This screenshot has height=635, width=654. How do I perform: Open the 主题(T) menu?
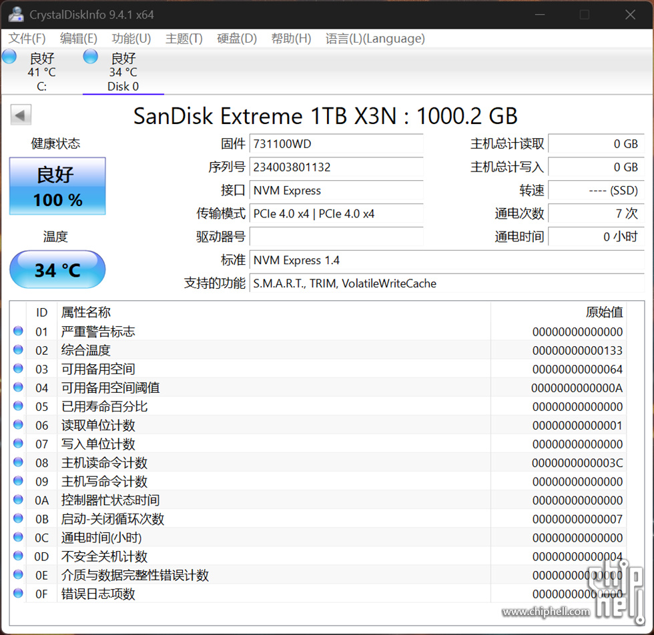click(x=184, y=39)
